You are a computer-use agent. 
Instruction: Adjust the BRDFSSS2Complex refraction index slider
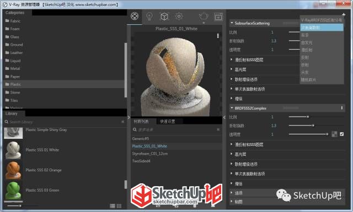(313, 126)
